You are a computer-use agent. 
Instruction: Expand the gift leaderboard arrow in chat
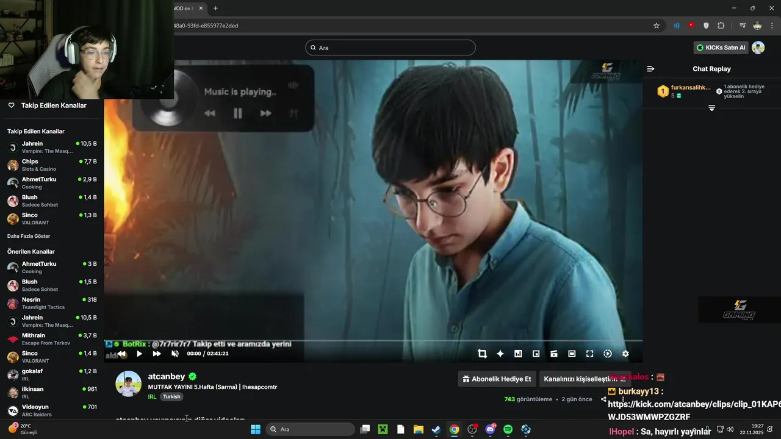pyautogui.click(x=711, y=108)
